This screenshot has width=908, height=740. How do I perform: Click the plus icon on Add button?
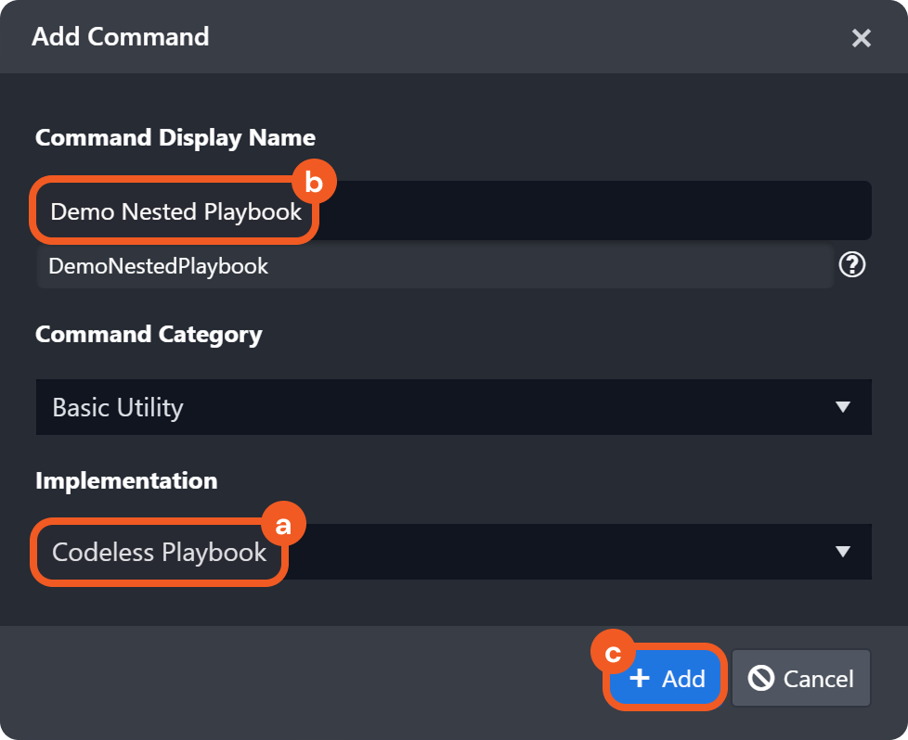coord(639,678)
